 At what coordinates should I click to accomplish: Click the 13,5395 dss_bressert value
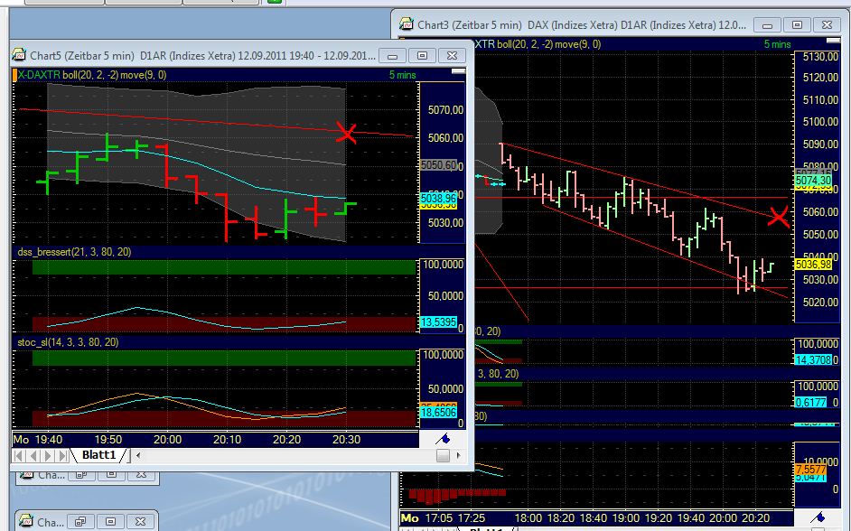(438, 322)
